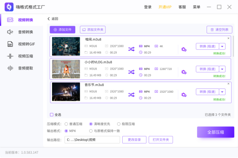Image resolution: width=238 pixels, height=158 pixels.
Task: Choose 与原格式保持一致 output option
Action: pos(91,131)
